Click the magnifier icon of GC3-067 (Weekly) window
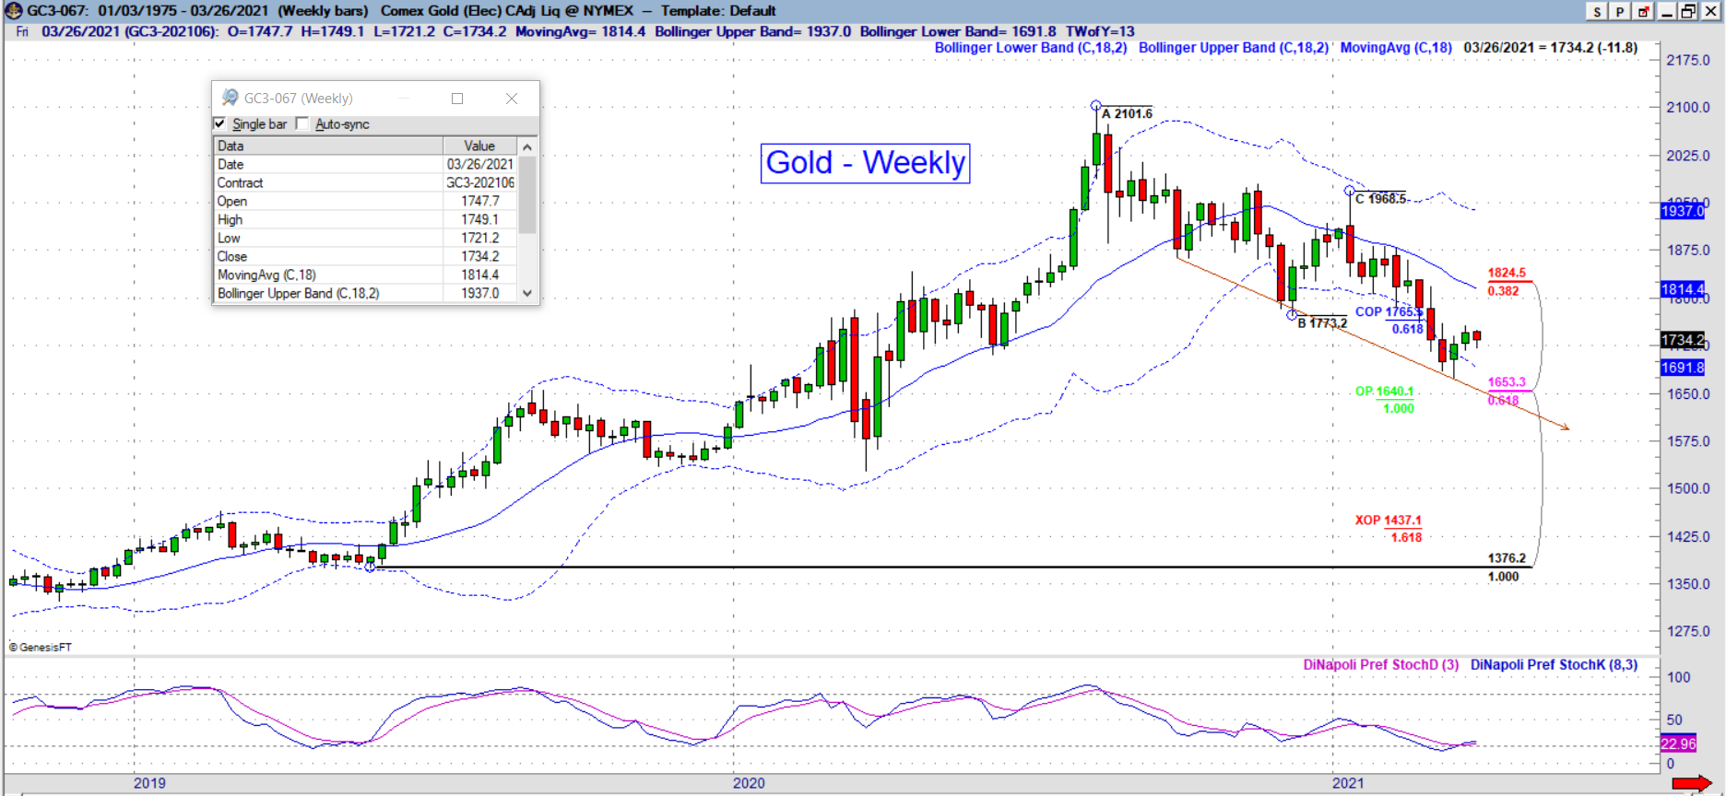The height and width of the screenshot is (796, 1726). point(230,98)
